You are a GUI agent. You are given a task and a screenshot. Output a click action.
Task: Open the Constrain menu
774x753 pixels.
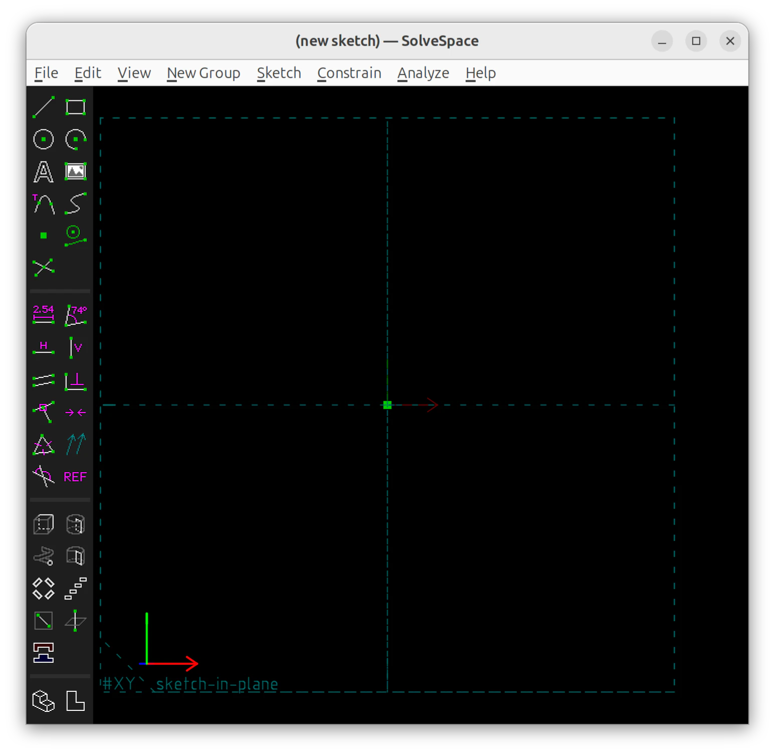[x=349, y=73]
